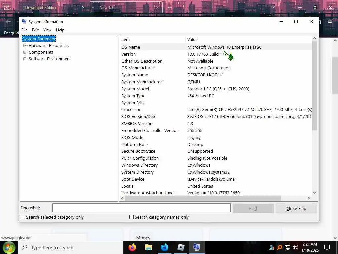Select the Components category
The image size is (338, 254).
coord(41,52)
